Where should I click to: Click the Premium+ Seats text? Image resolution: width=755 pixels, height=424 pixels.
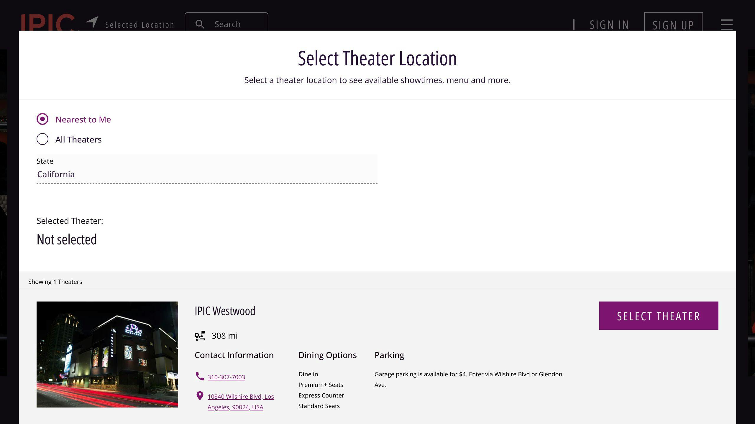[x=321, y=385]
